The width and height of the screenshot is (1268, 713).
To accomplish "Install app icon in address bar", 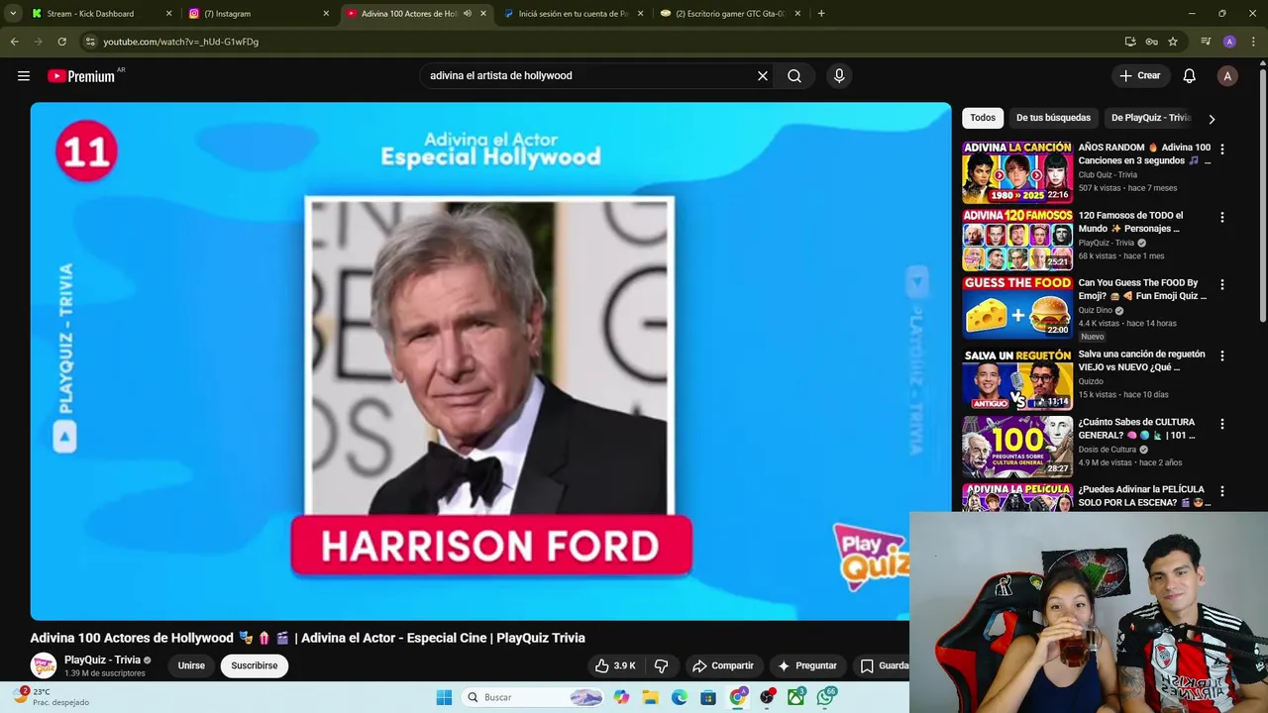I will tap(1130, 42).
